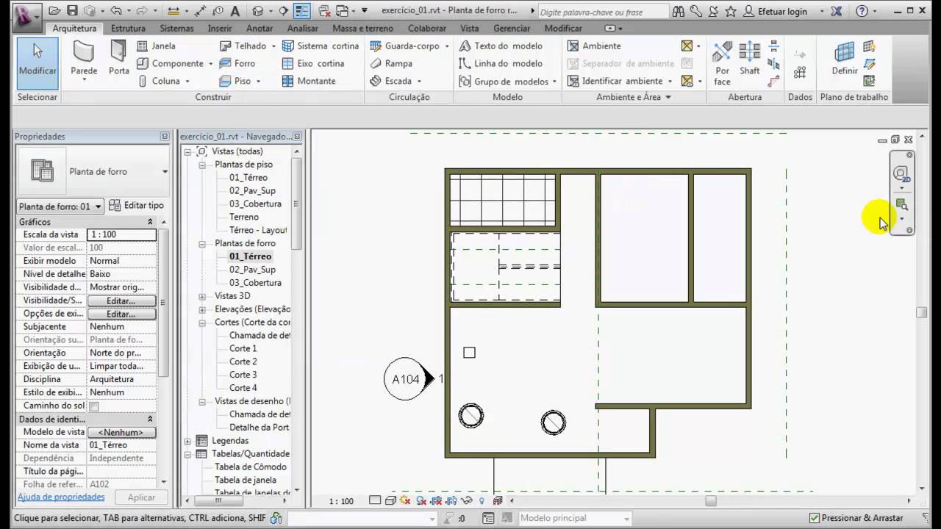The height and width of the screenshot is (529, 941).
Task: Toggle reveal hidden elements lightbulb icon
Action: point(482,500)
